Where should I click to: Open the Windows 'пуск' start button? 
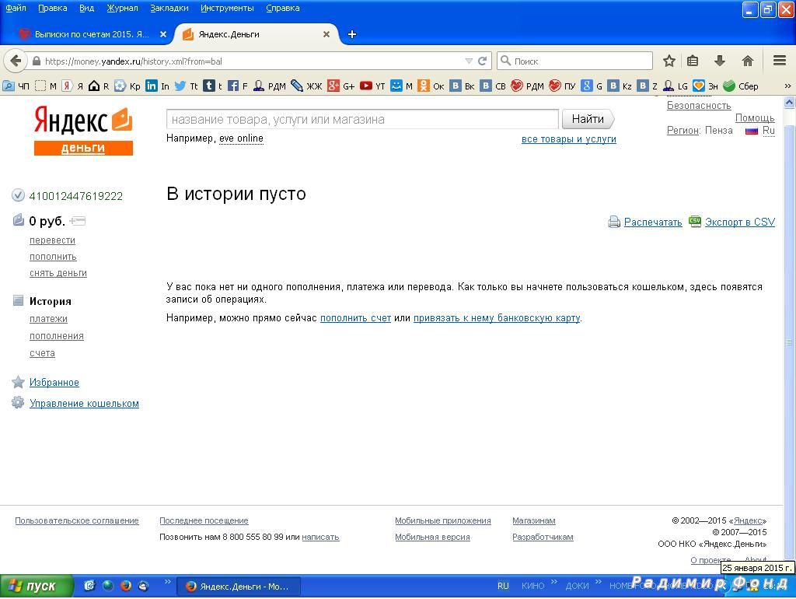36,587
